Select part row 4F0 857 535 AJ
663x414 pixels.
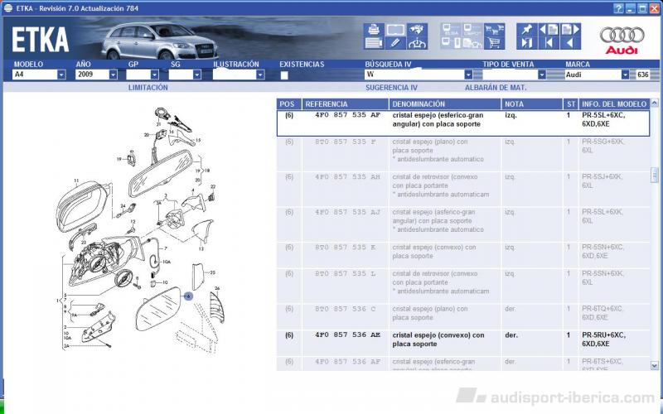coord(463,224)
